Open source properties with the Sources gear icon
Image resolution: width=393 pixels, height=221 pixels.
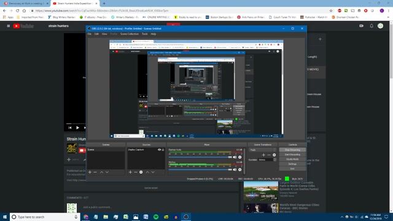tap(141, 172)
